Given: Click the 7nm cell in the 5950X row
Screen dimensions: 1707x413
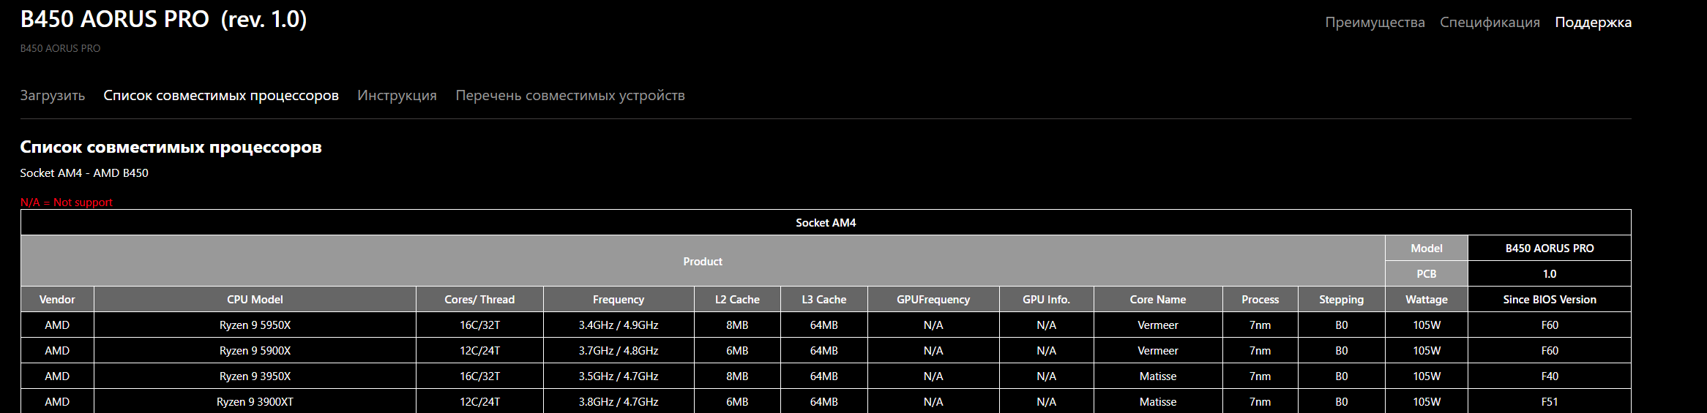Looking at the screenshot, I should 1260,325.
